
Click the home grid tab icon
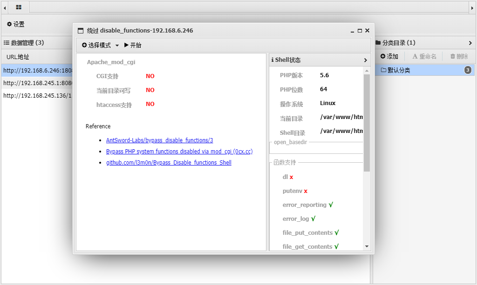19,7
